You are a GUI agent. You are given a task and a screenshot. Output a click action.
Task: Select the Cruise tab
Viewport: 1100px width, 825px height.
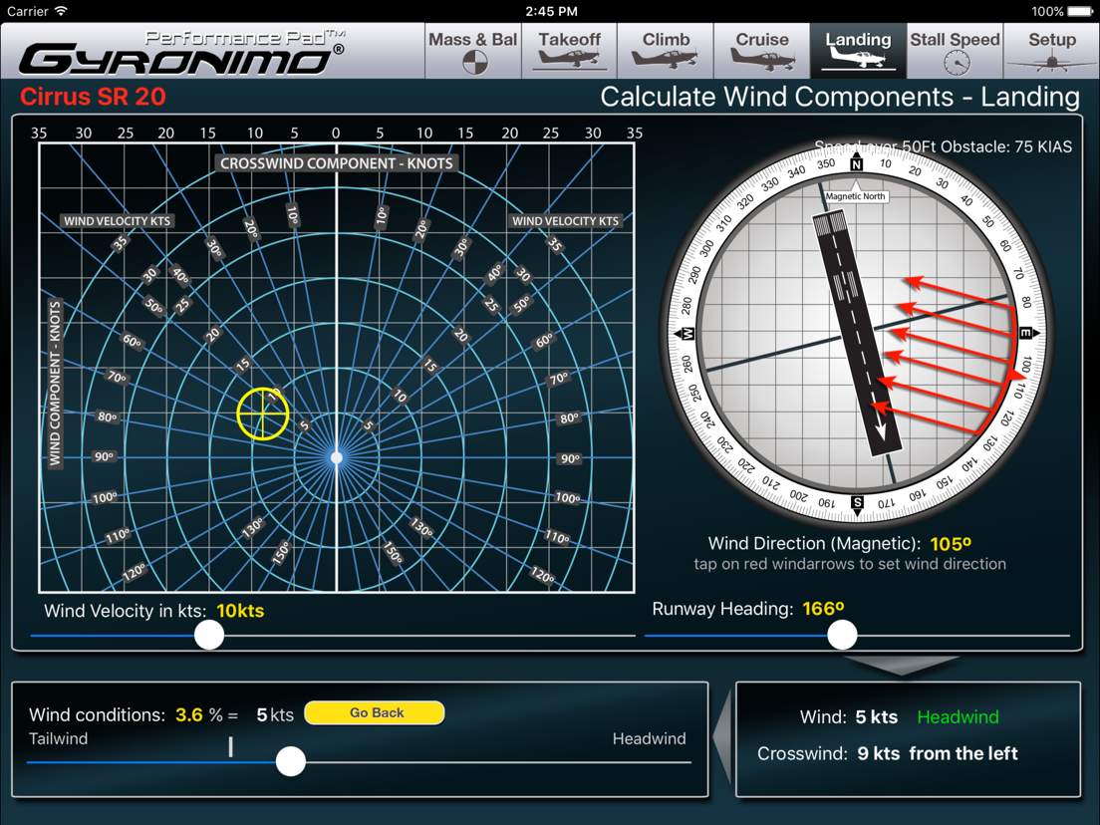coord(762,51)
